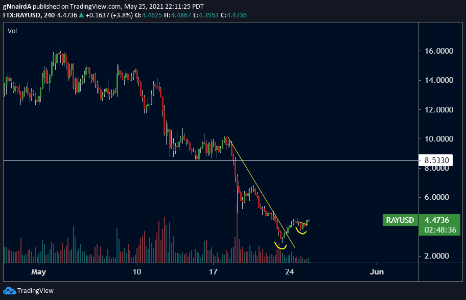
Task: Click the TradingView cloud logo icon
Action: [9, 290]
